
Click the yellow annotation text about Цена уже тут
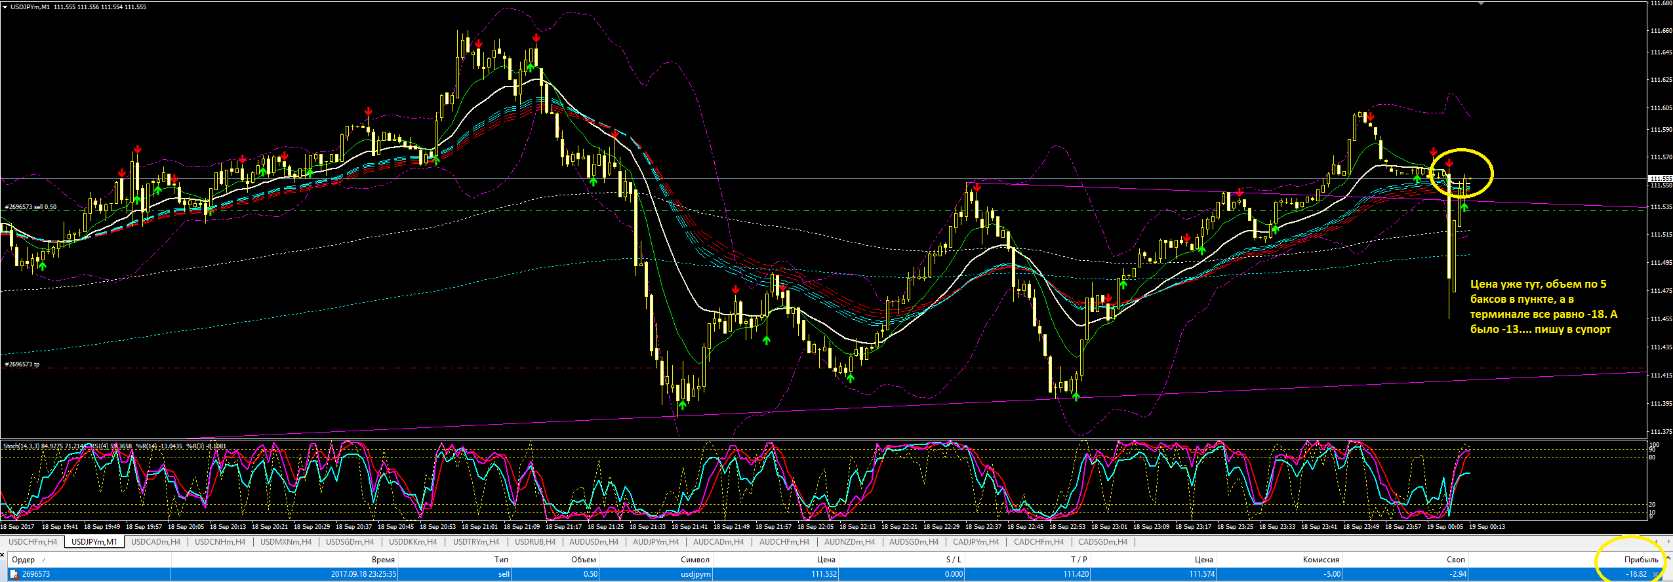pos(1543,307)
